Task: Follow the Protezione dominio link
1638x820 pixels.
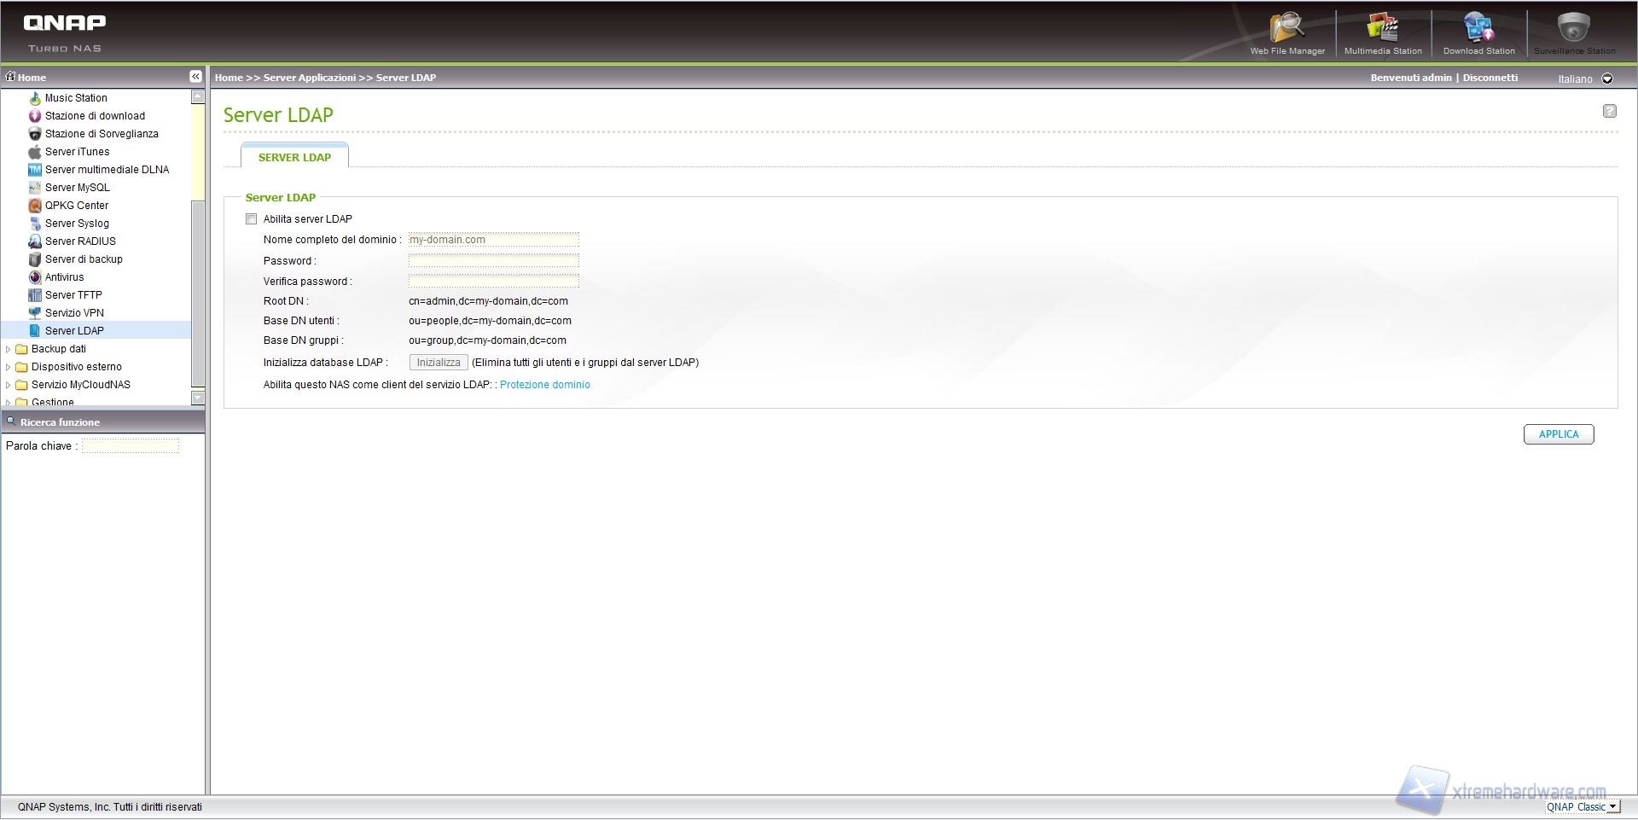Action: (x=544, y=385)
